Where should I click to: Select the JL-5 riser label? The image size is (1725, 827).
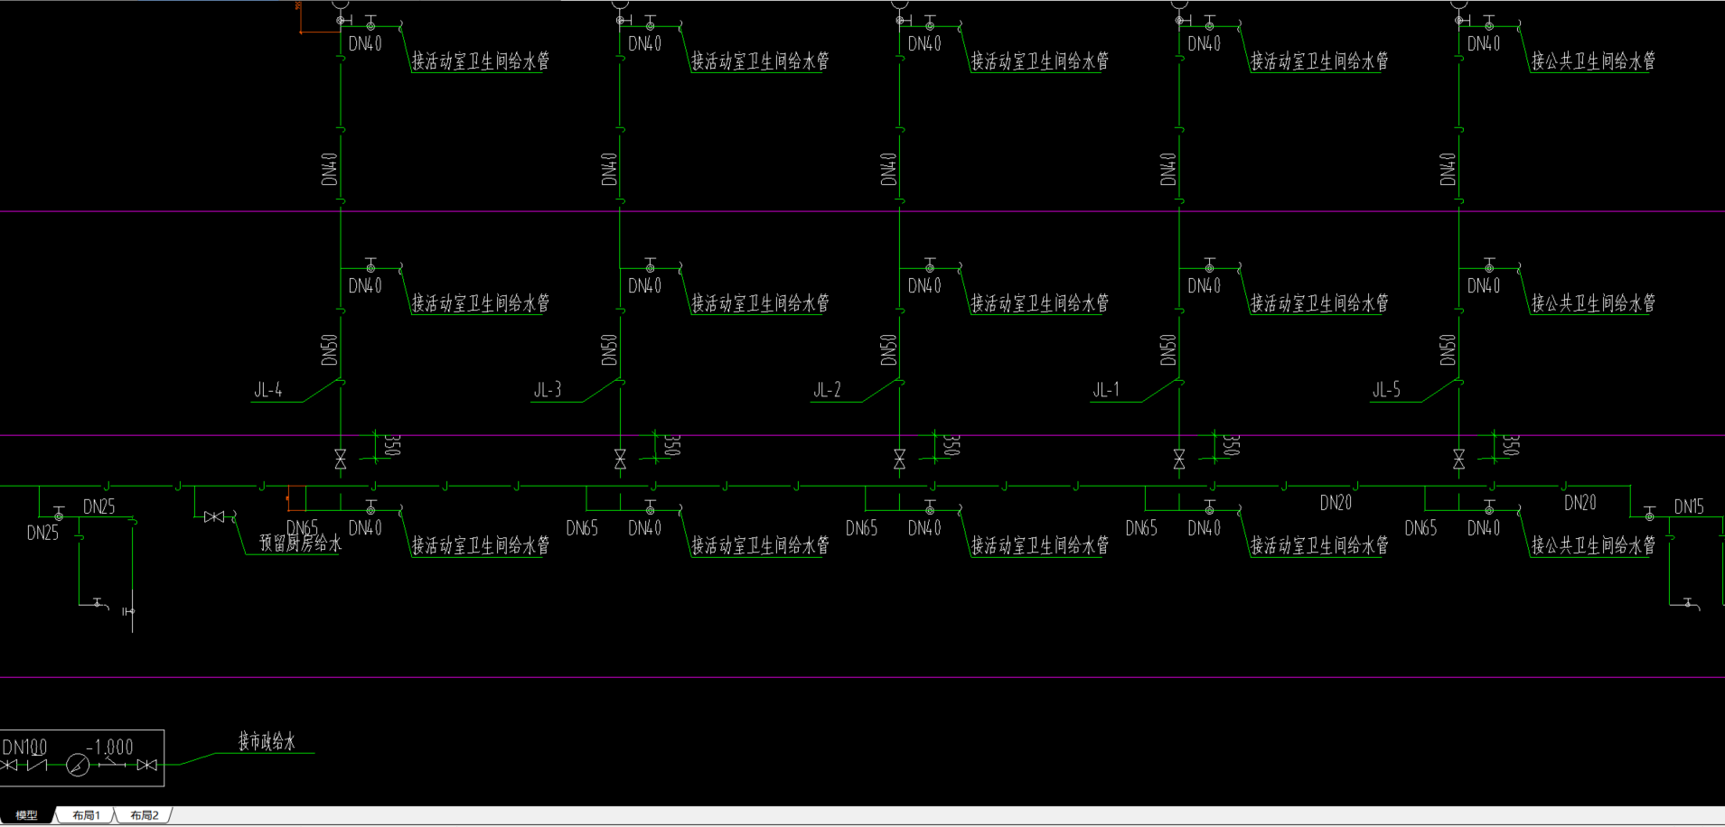(x=1386, y=390)
